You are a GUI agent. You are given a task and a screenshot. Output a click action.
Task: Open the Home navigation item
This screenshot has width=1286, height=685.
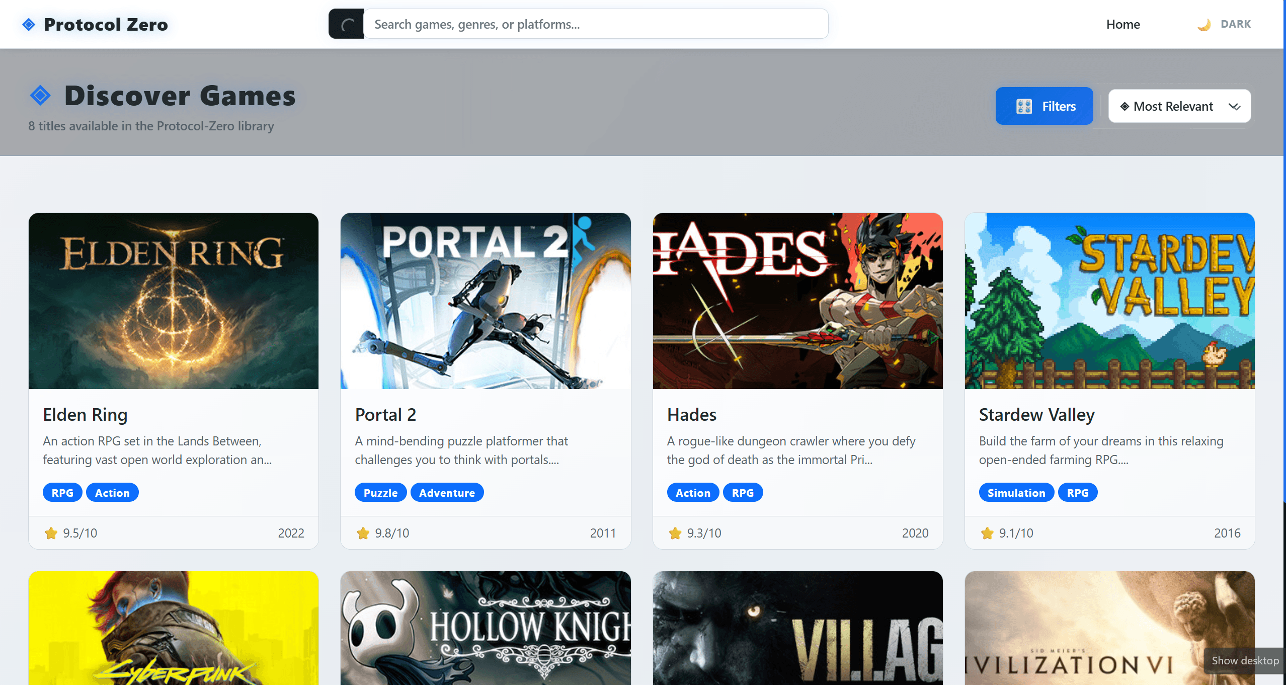1122,24
